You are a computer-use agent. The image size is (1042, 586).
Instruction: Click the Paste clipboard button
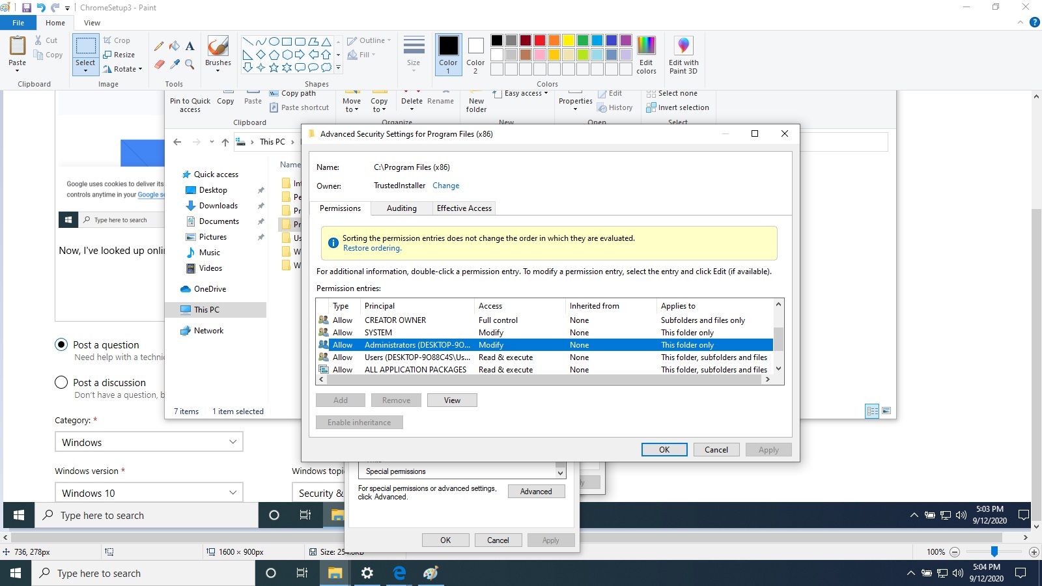[x=18, y=46]
